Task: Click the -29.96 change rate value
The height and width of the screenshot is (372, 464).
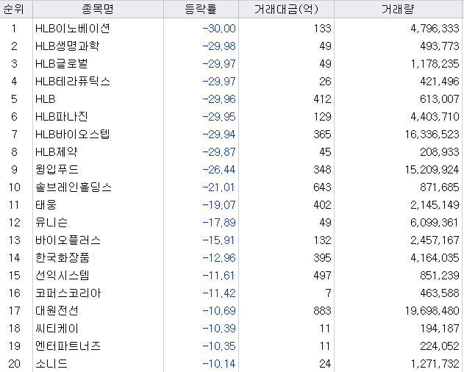Action: (x=219, y=99)
